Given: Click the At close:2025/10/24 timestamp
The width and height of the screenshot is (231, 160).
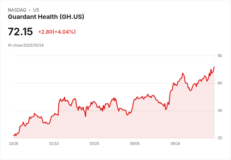Looking at the screenshot, I should point(26,45).
